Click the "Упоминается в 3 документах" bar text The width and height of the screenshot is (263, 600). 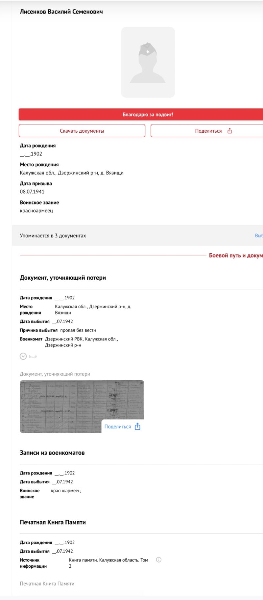(53, 235)
